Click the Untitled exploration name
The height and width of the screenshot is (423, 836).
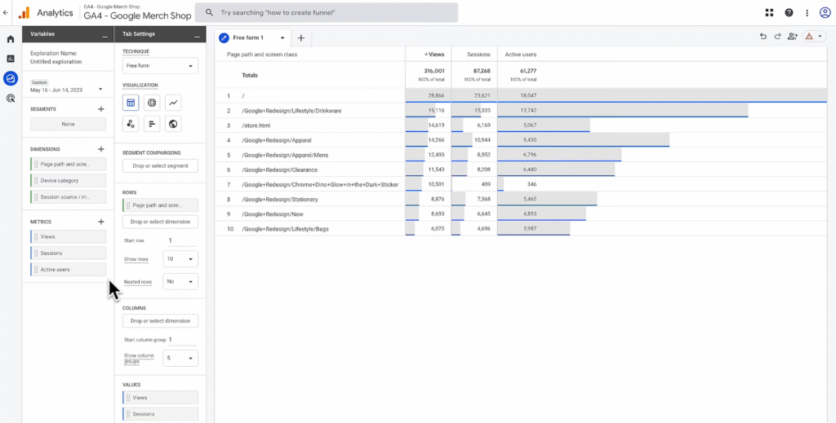56,62
